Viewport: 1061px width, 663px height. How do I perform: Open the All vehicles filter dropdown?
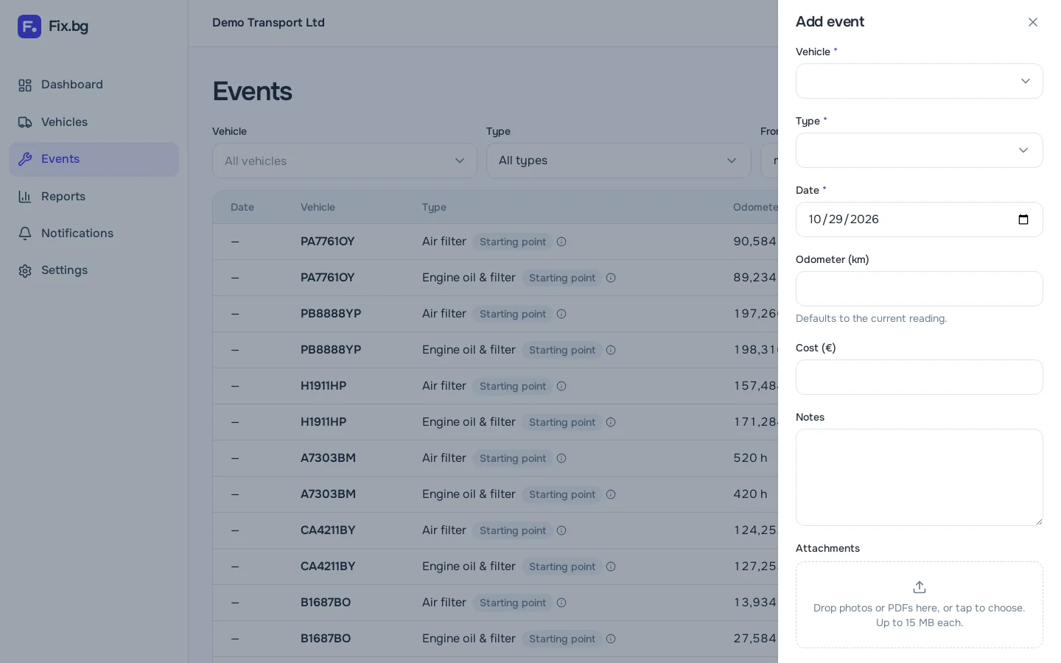pyautogui.click(x=345, y=161)
